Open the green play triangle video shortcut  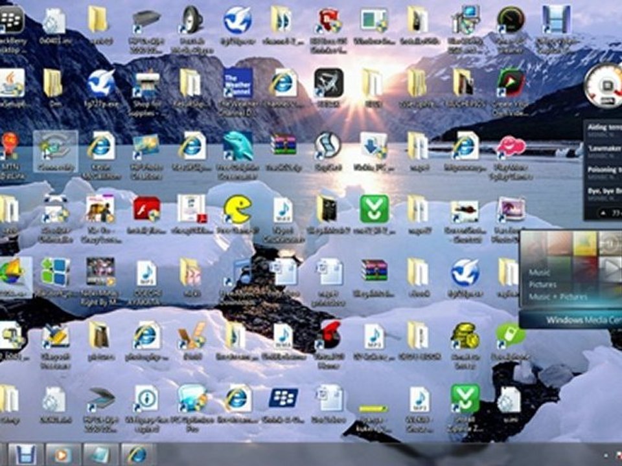tap(511, 83)
